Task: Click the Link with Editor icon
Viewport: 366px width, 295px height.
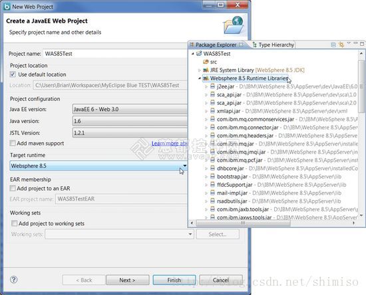Action: point(341,45)
